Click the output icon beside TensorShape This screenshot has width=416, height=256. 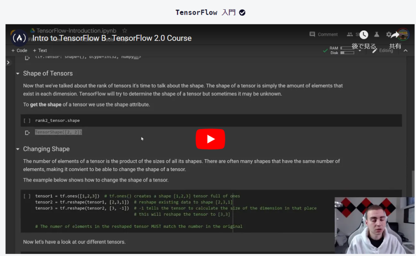[27, 133]
